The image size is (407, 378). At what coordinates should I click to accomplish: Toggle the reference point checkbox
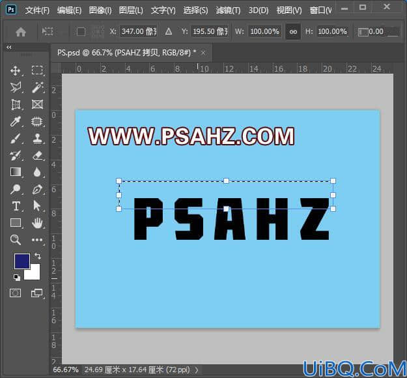tap(81, 32)
